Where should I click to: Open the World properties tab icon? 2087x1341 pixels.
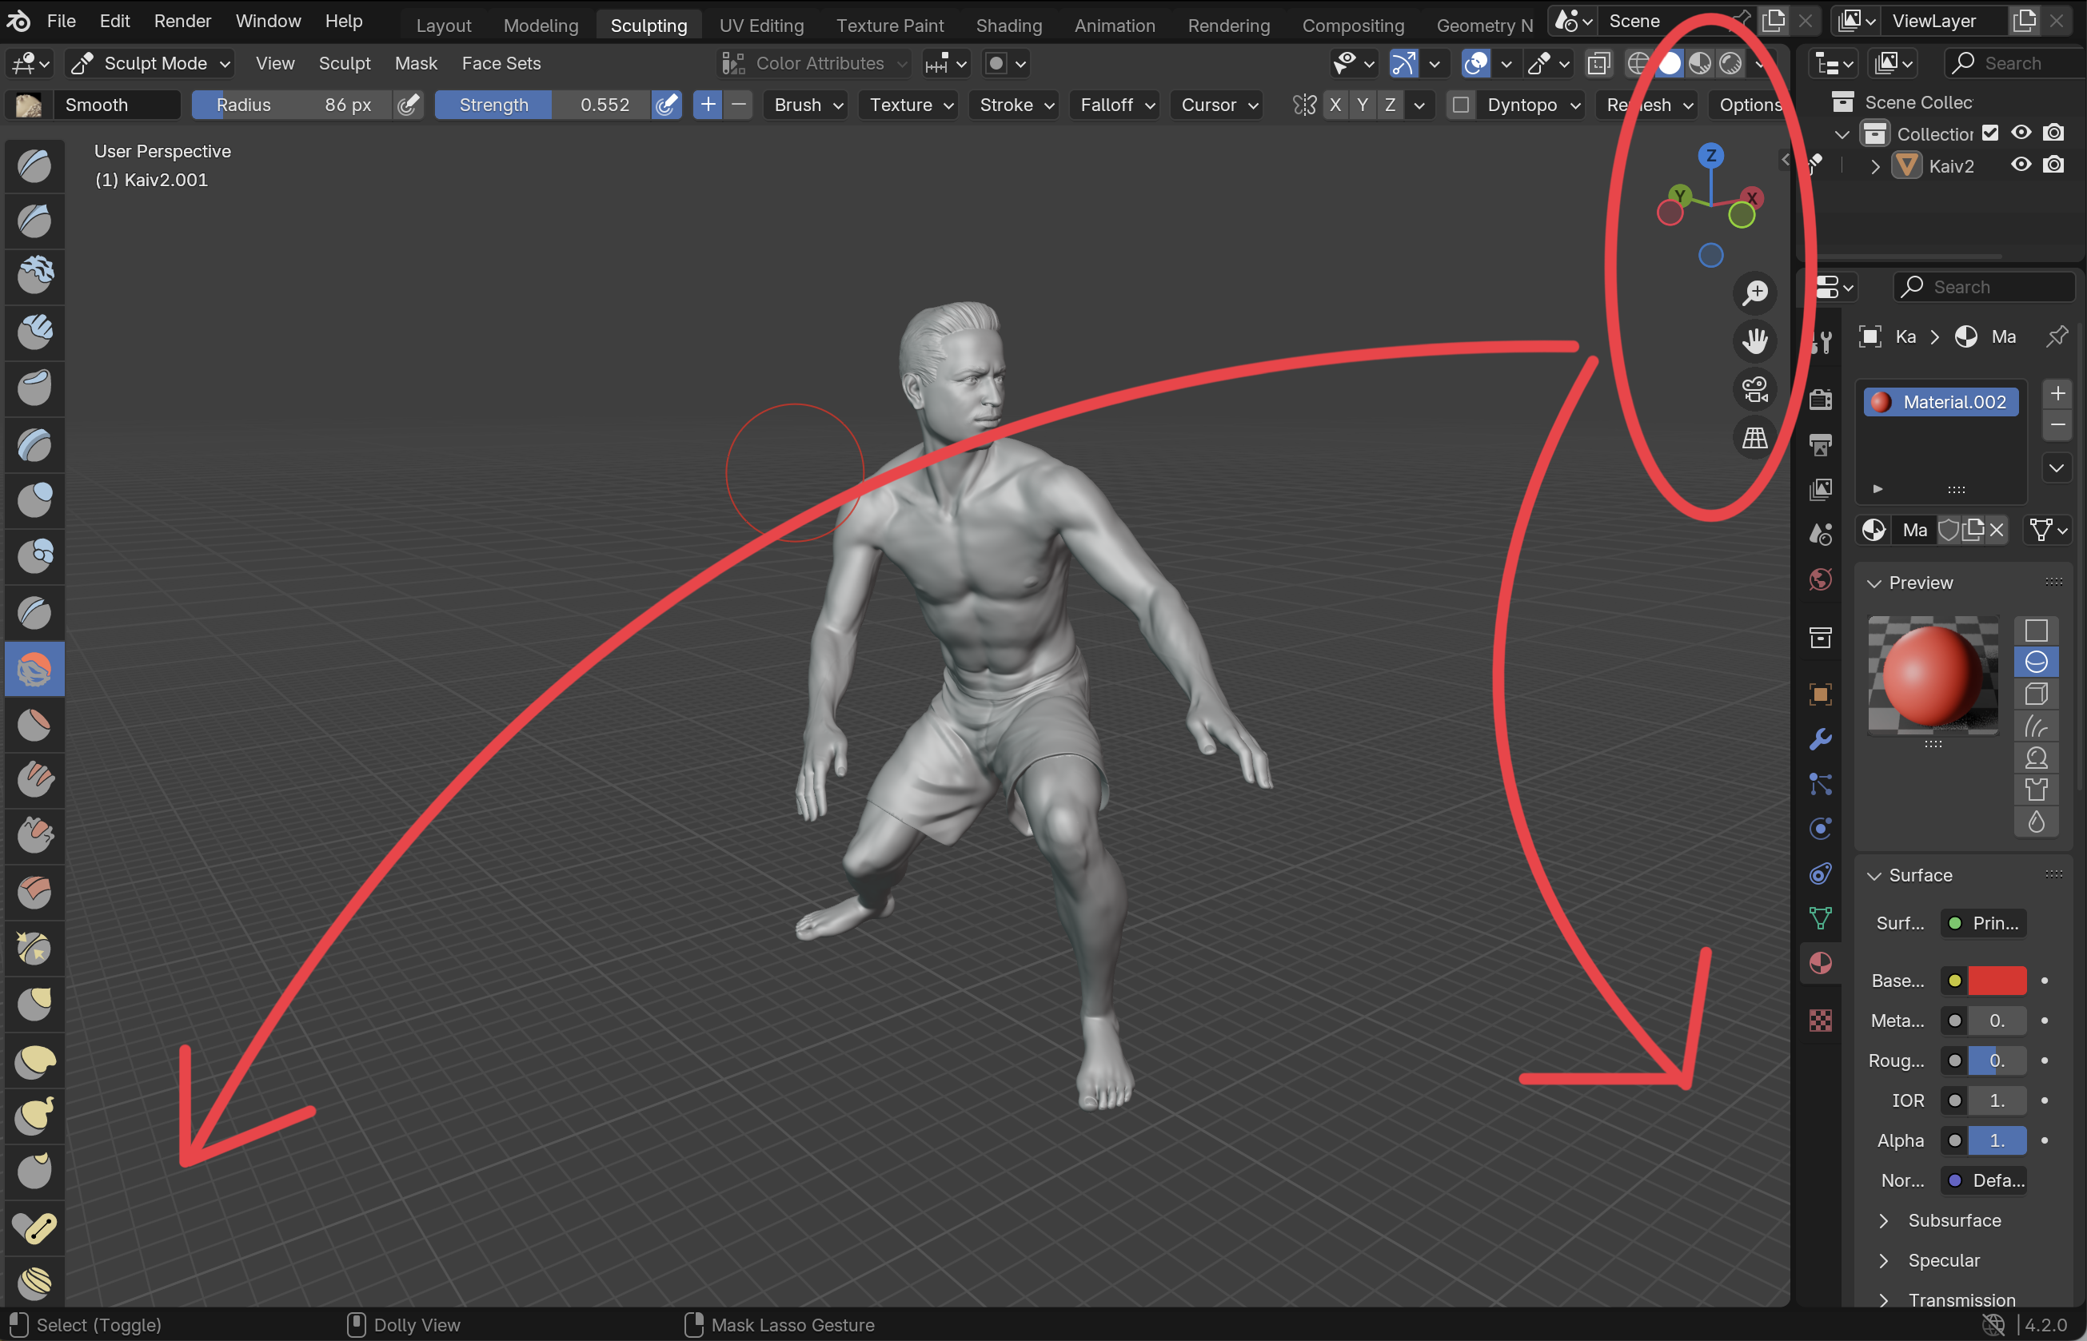click(x=1821, y=579)
